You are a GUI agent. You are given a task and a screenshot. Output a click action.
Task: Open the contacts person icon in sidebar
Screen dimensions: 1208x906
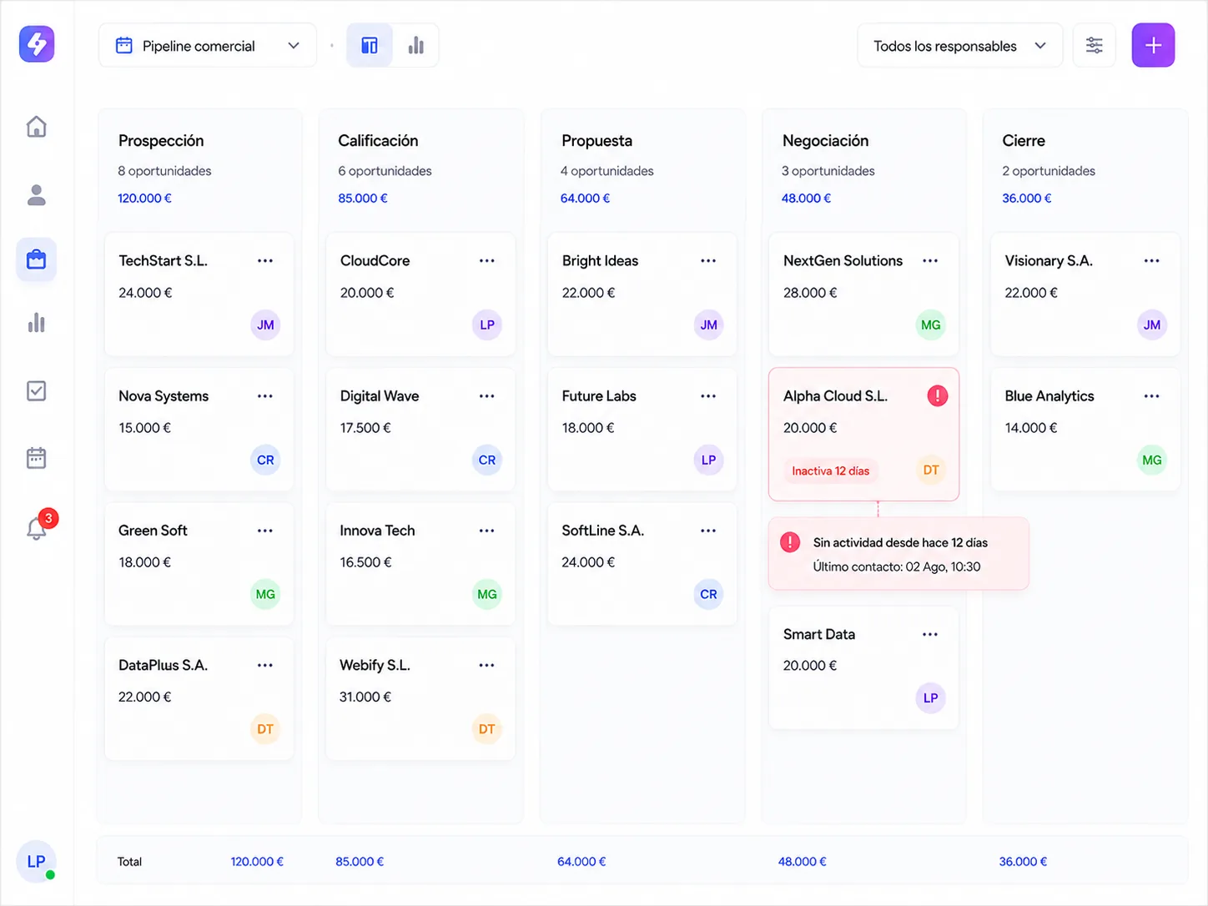click(x=37, y=194)
